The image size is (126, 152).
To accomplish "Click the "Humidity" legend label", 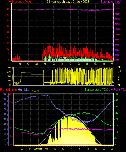I will (x=23, y=90).
